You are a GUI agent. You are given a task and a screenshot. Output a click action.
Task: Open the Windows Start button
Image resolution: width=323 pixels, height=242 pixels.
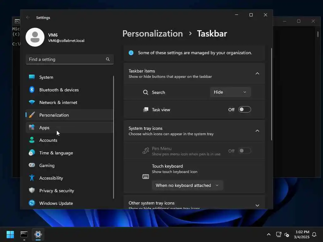(10, 234)
